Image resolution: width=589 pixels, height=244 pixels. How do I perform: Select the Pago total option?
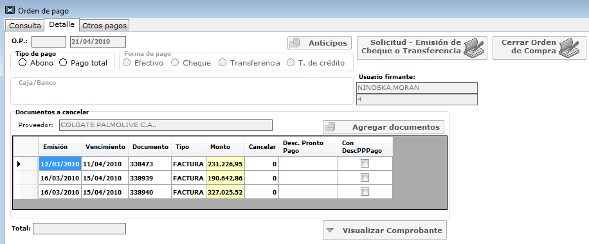[x=63, y=63]
